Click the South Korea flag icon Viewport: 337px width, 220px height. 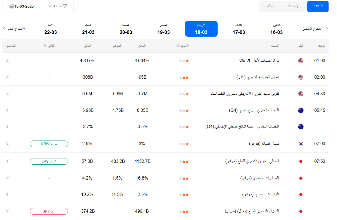click(x=301, y=144)
